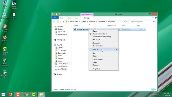The image size is (172, 97).
Task: Open the Quick Access Toolbar customize dropdown
Action: point(62,14)
